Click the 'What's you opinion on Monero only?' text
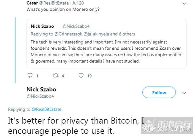This screenshot has width=196, height=137. (x=63, y=9)
